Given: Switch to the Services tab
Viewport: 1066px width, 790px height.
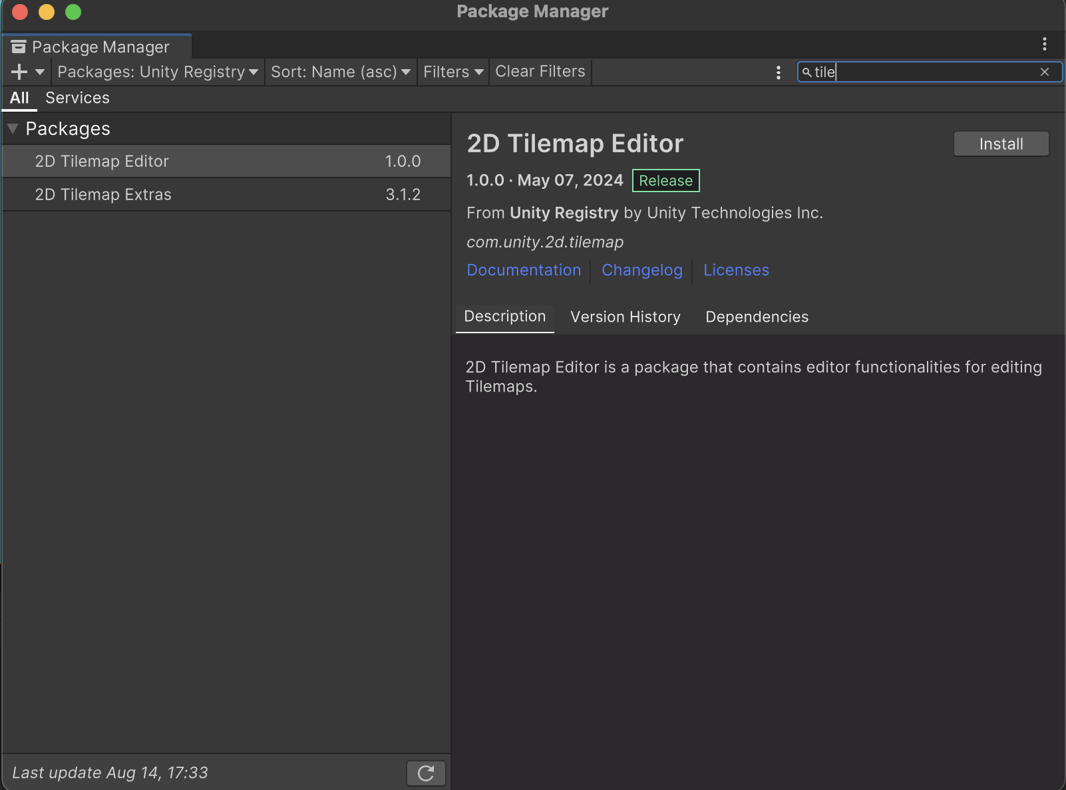Looking at the screenshot, I should (x=77, y=98).
